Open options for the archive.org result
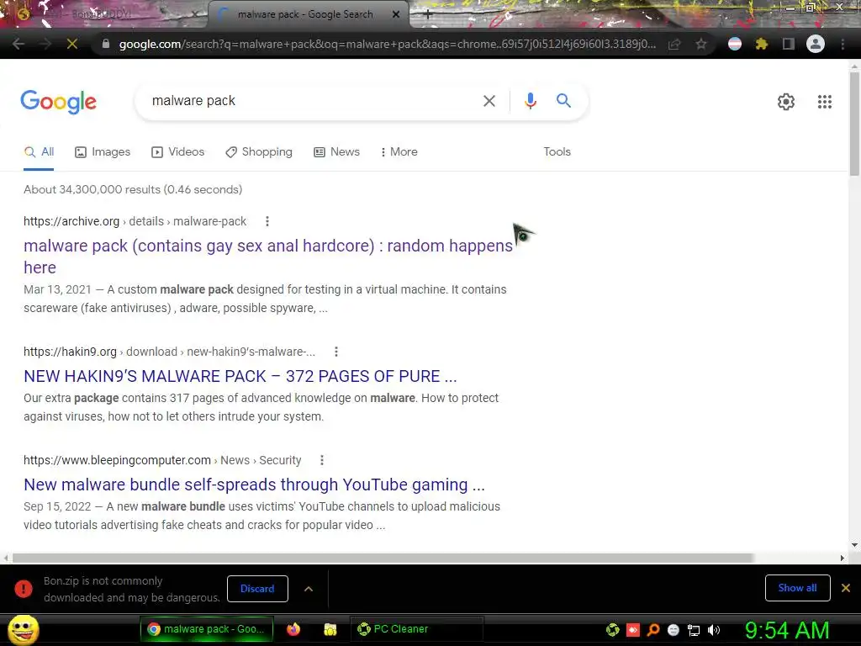The height and width of the screenshot is (646, 861). coord(267,221)
